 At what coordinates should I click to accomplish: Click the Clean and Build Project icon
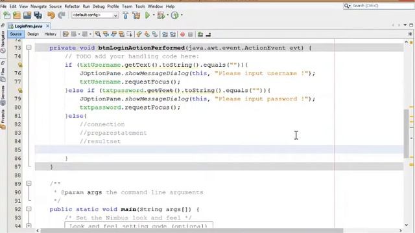pyautogui.click(x=136, y=16)
